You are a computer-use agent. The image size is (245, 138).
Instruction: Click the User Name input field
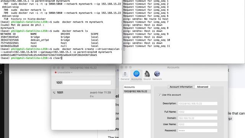(x=198, y=124)
